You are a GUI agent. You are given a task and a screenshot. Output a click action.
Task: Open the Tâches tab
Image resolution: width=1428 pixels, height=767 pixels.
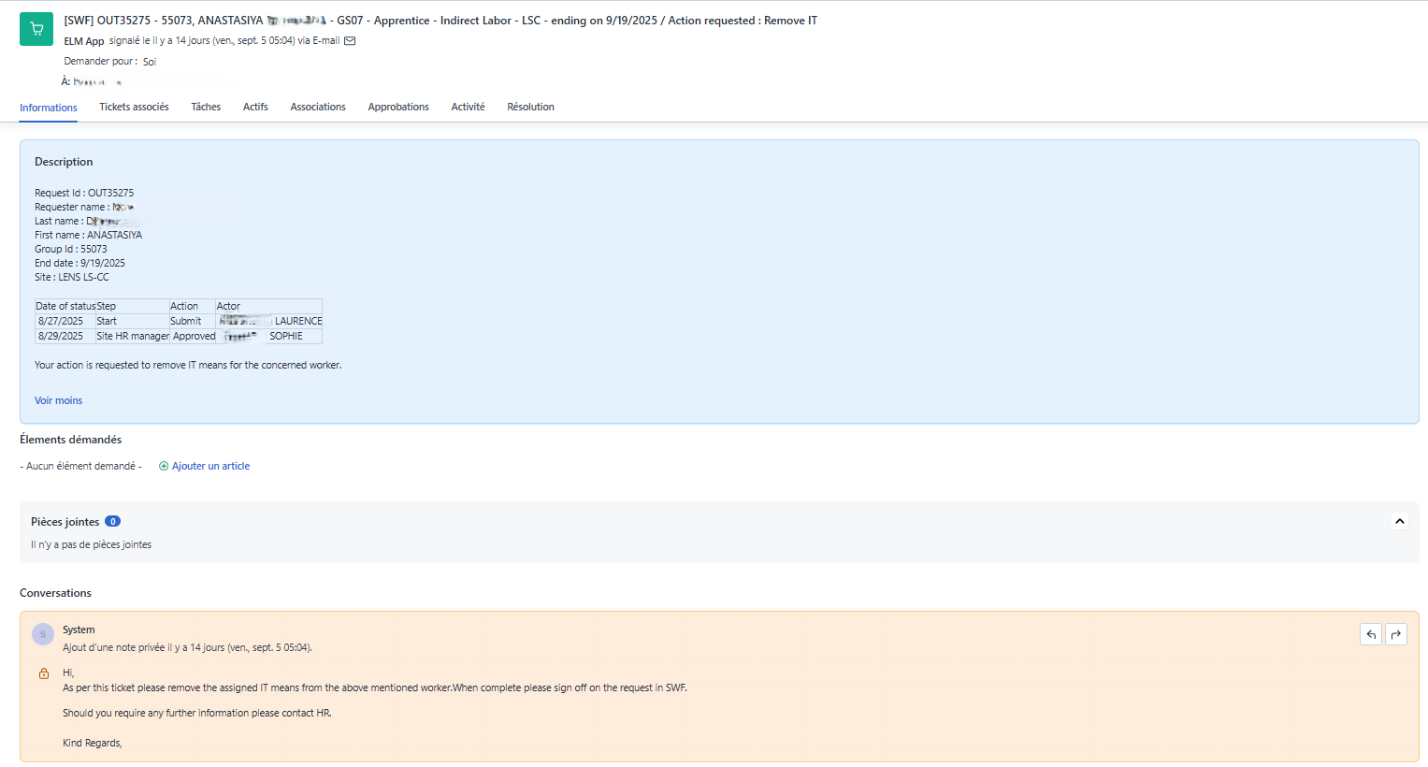206,108
